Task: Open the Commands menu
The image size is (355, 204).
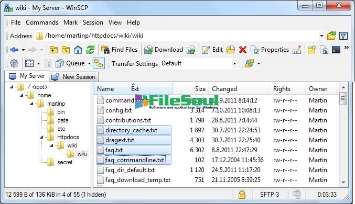Action: 42,22
